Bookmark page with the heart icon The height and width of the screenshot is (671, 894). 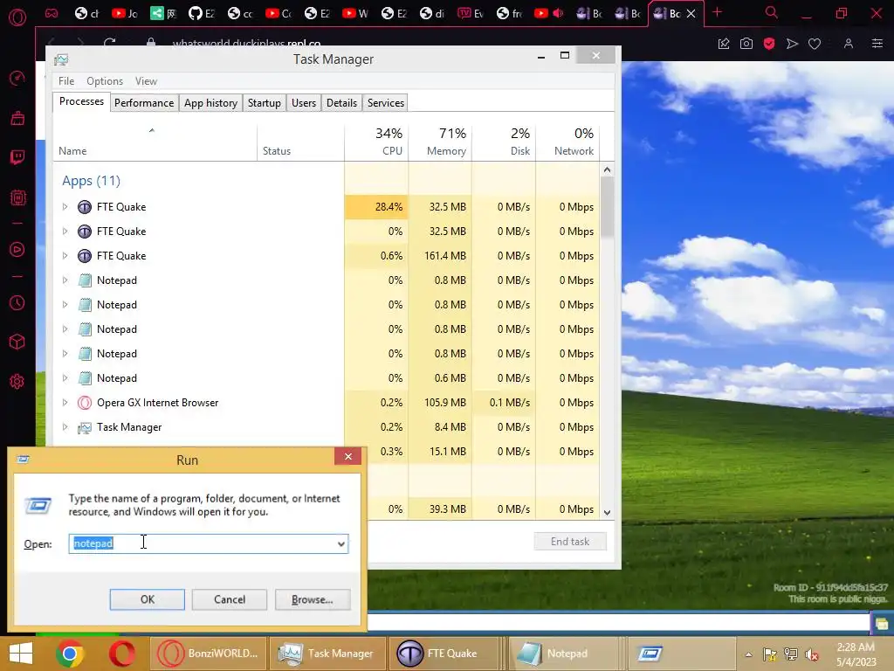pos(815,44)
